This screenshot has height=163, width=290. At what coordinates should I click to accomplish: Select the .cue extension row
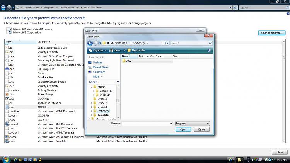pyautogui.click(x=44, y=69)
